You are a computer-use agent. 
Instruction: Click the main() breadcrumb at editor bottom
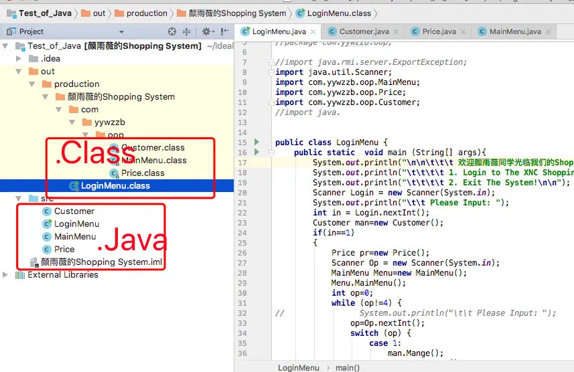click(348, 367)
